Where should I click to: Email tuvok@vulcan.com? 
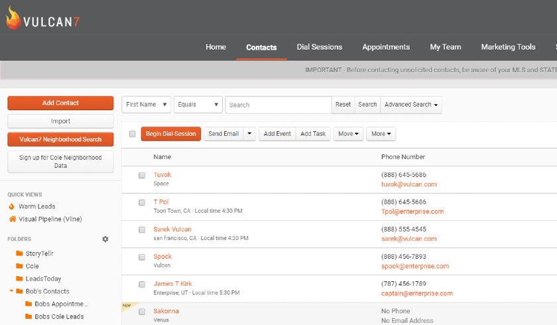(409, 184)
